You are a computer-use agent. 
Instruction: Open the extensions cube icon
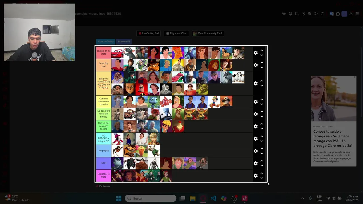[338, 14]
